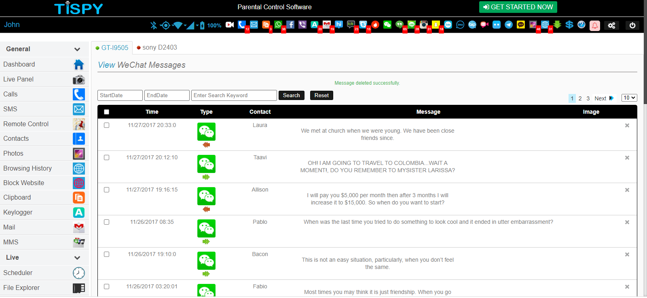Open Viber icon in top toolbar
The image size is (647, 298).
point(302,25)
